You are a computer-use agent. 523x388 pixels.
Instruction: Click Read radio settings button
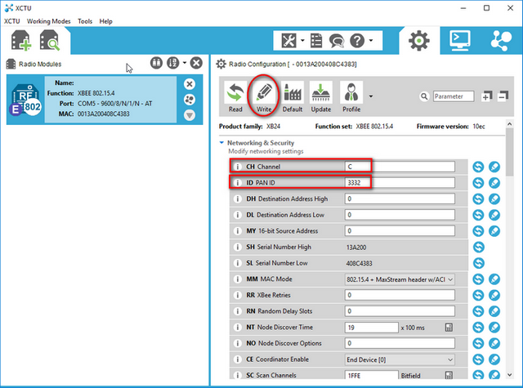235,97
